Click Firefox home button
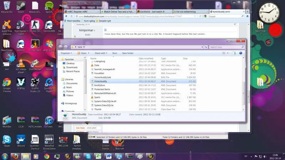This screenshot has width=285, height=160. click(x=247, y=16)
